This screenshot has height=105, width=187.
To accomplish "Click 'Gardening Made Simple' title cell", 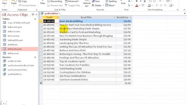I will point(88,39).
